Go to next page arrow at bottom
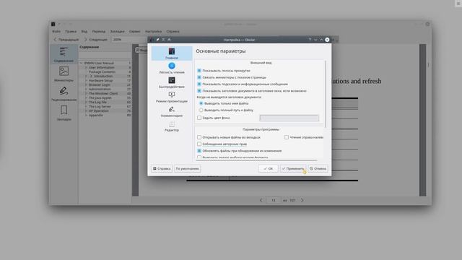This screenshot has height=260, width=462. [302, 200]
